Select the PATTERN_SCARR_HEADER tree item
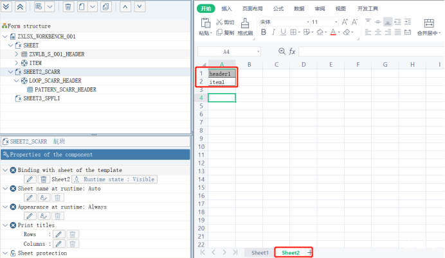The width and height of the screenshot is (445, 258). [x=66, y=89]
